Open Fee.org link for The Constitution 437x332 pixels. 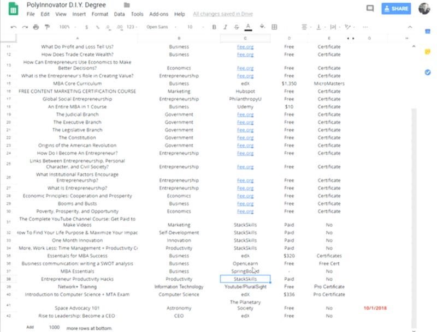click(245, 138)
